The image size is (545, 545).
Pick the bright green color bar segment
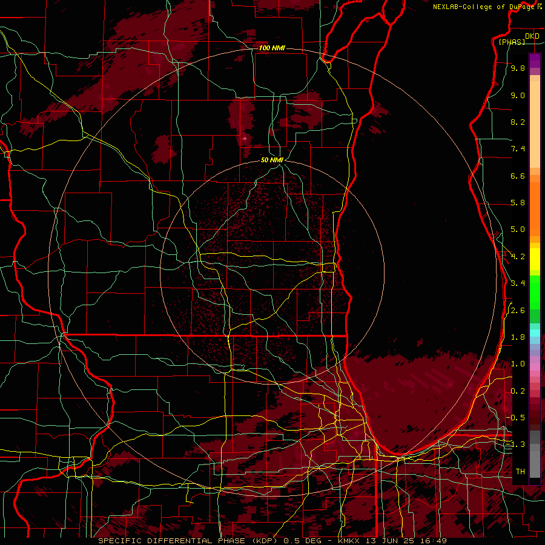[535, 294]
